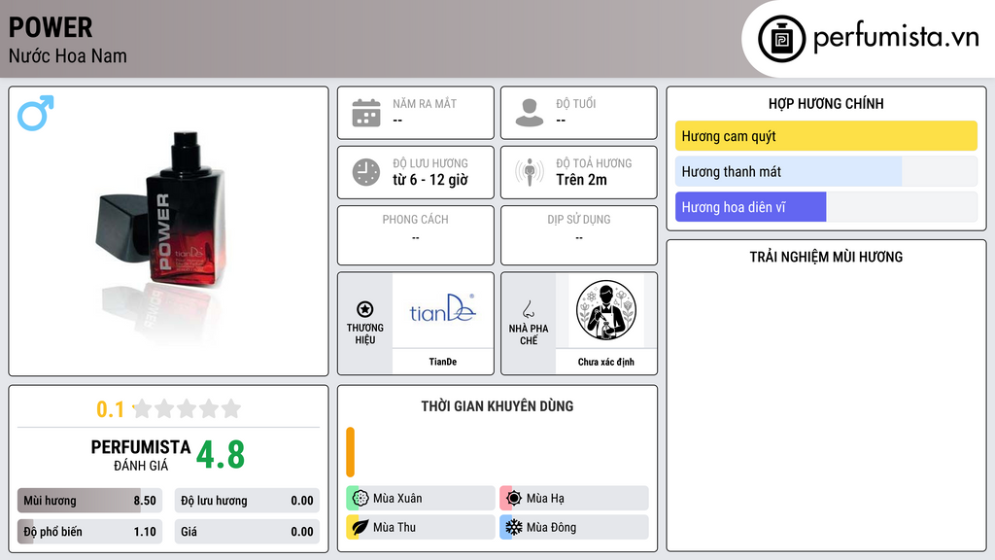Click the Độ phổ biến 1.10 rating bar
Image resolution: width=995 pixels, height=560 pixels.
[89, 532]
